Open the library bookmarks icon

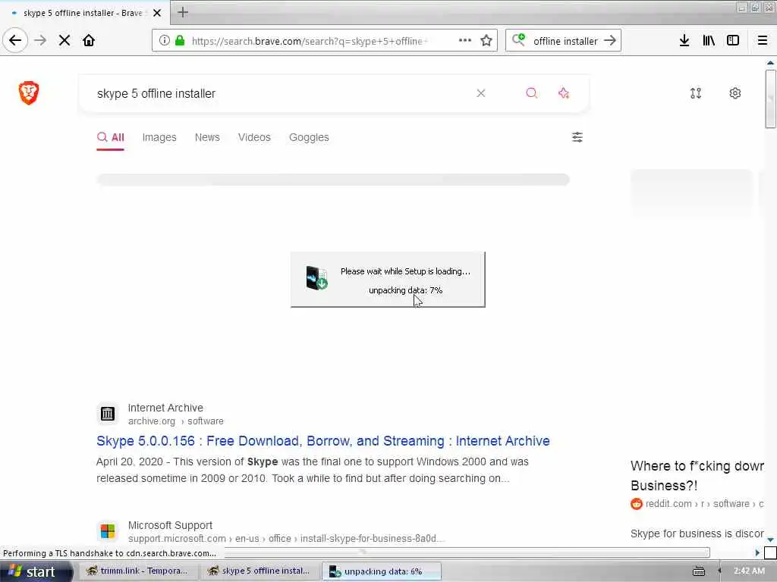tap(709, 40)
